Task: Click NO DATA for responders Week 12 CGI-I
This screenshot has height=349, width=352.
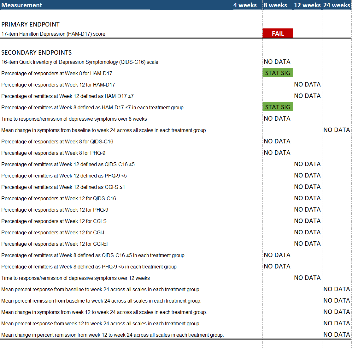Action: pyautogui.click(x=307, y=232)
